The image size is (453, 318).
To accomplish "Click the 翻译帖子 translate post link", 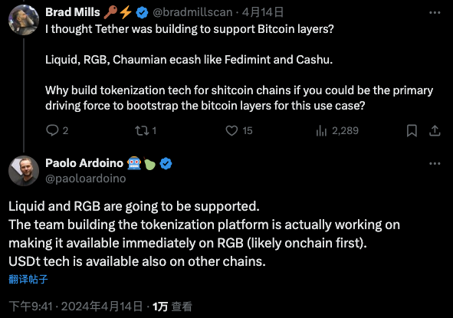I will (x=28, y=279).
